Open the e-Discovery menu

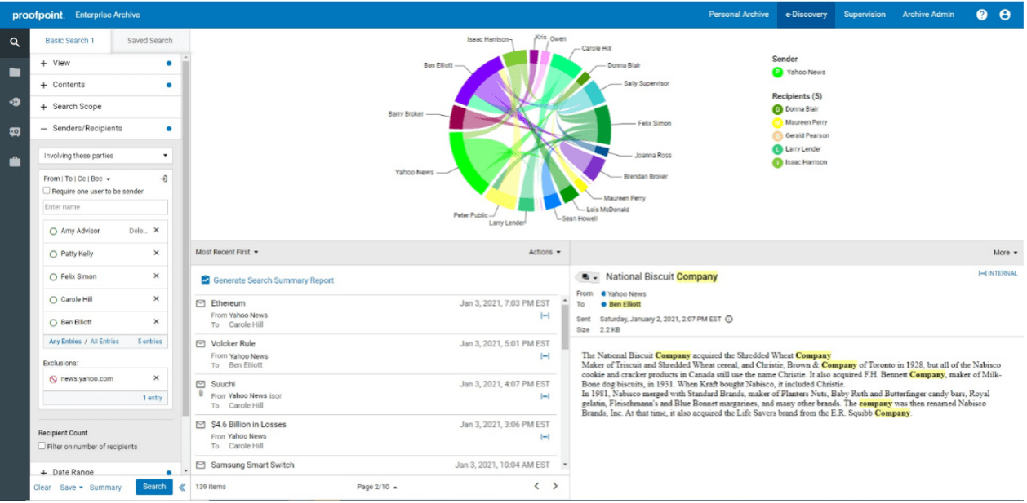(806, 15)
